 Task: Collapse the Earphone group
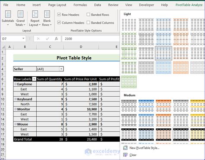16,84
